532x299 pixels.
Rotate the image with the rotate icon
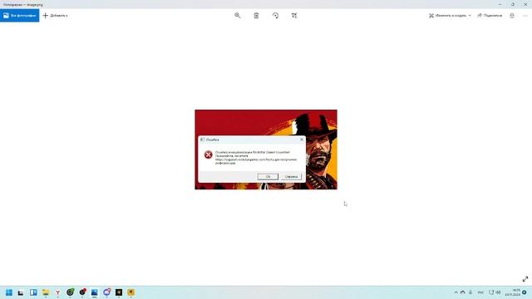tap(275, 16)
